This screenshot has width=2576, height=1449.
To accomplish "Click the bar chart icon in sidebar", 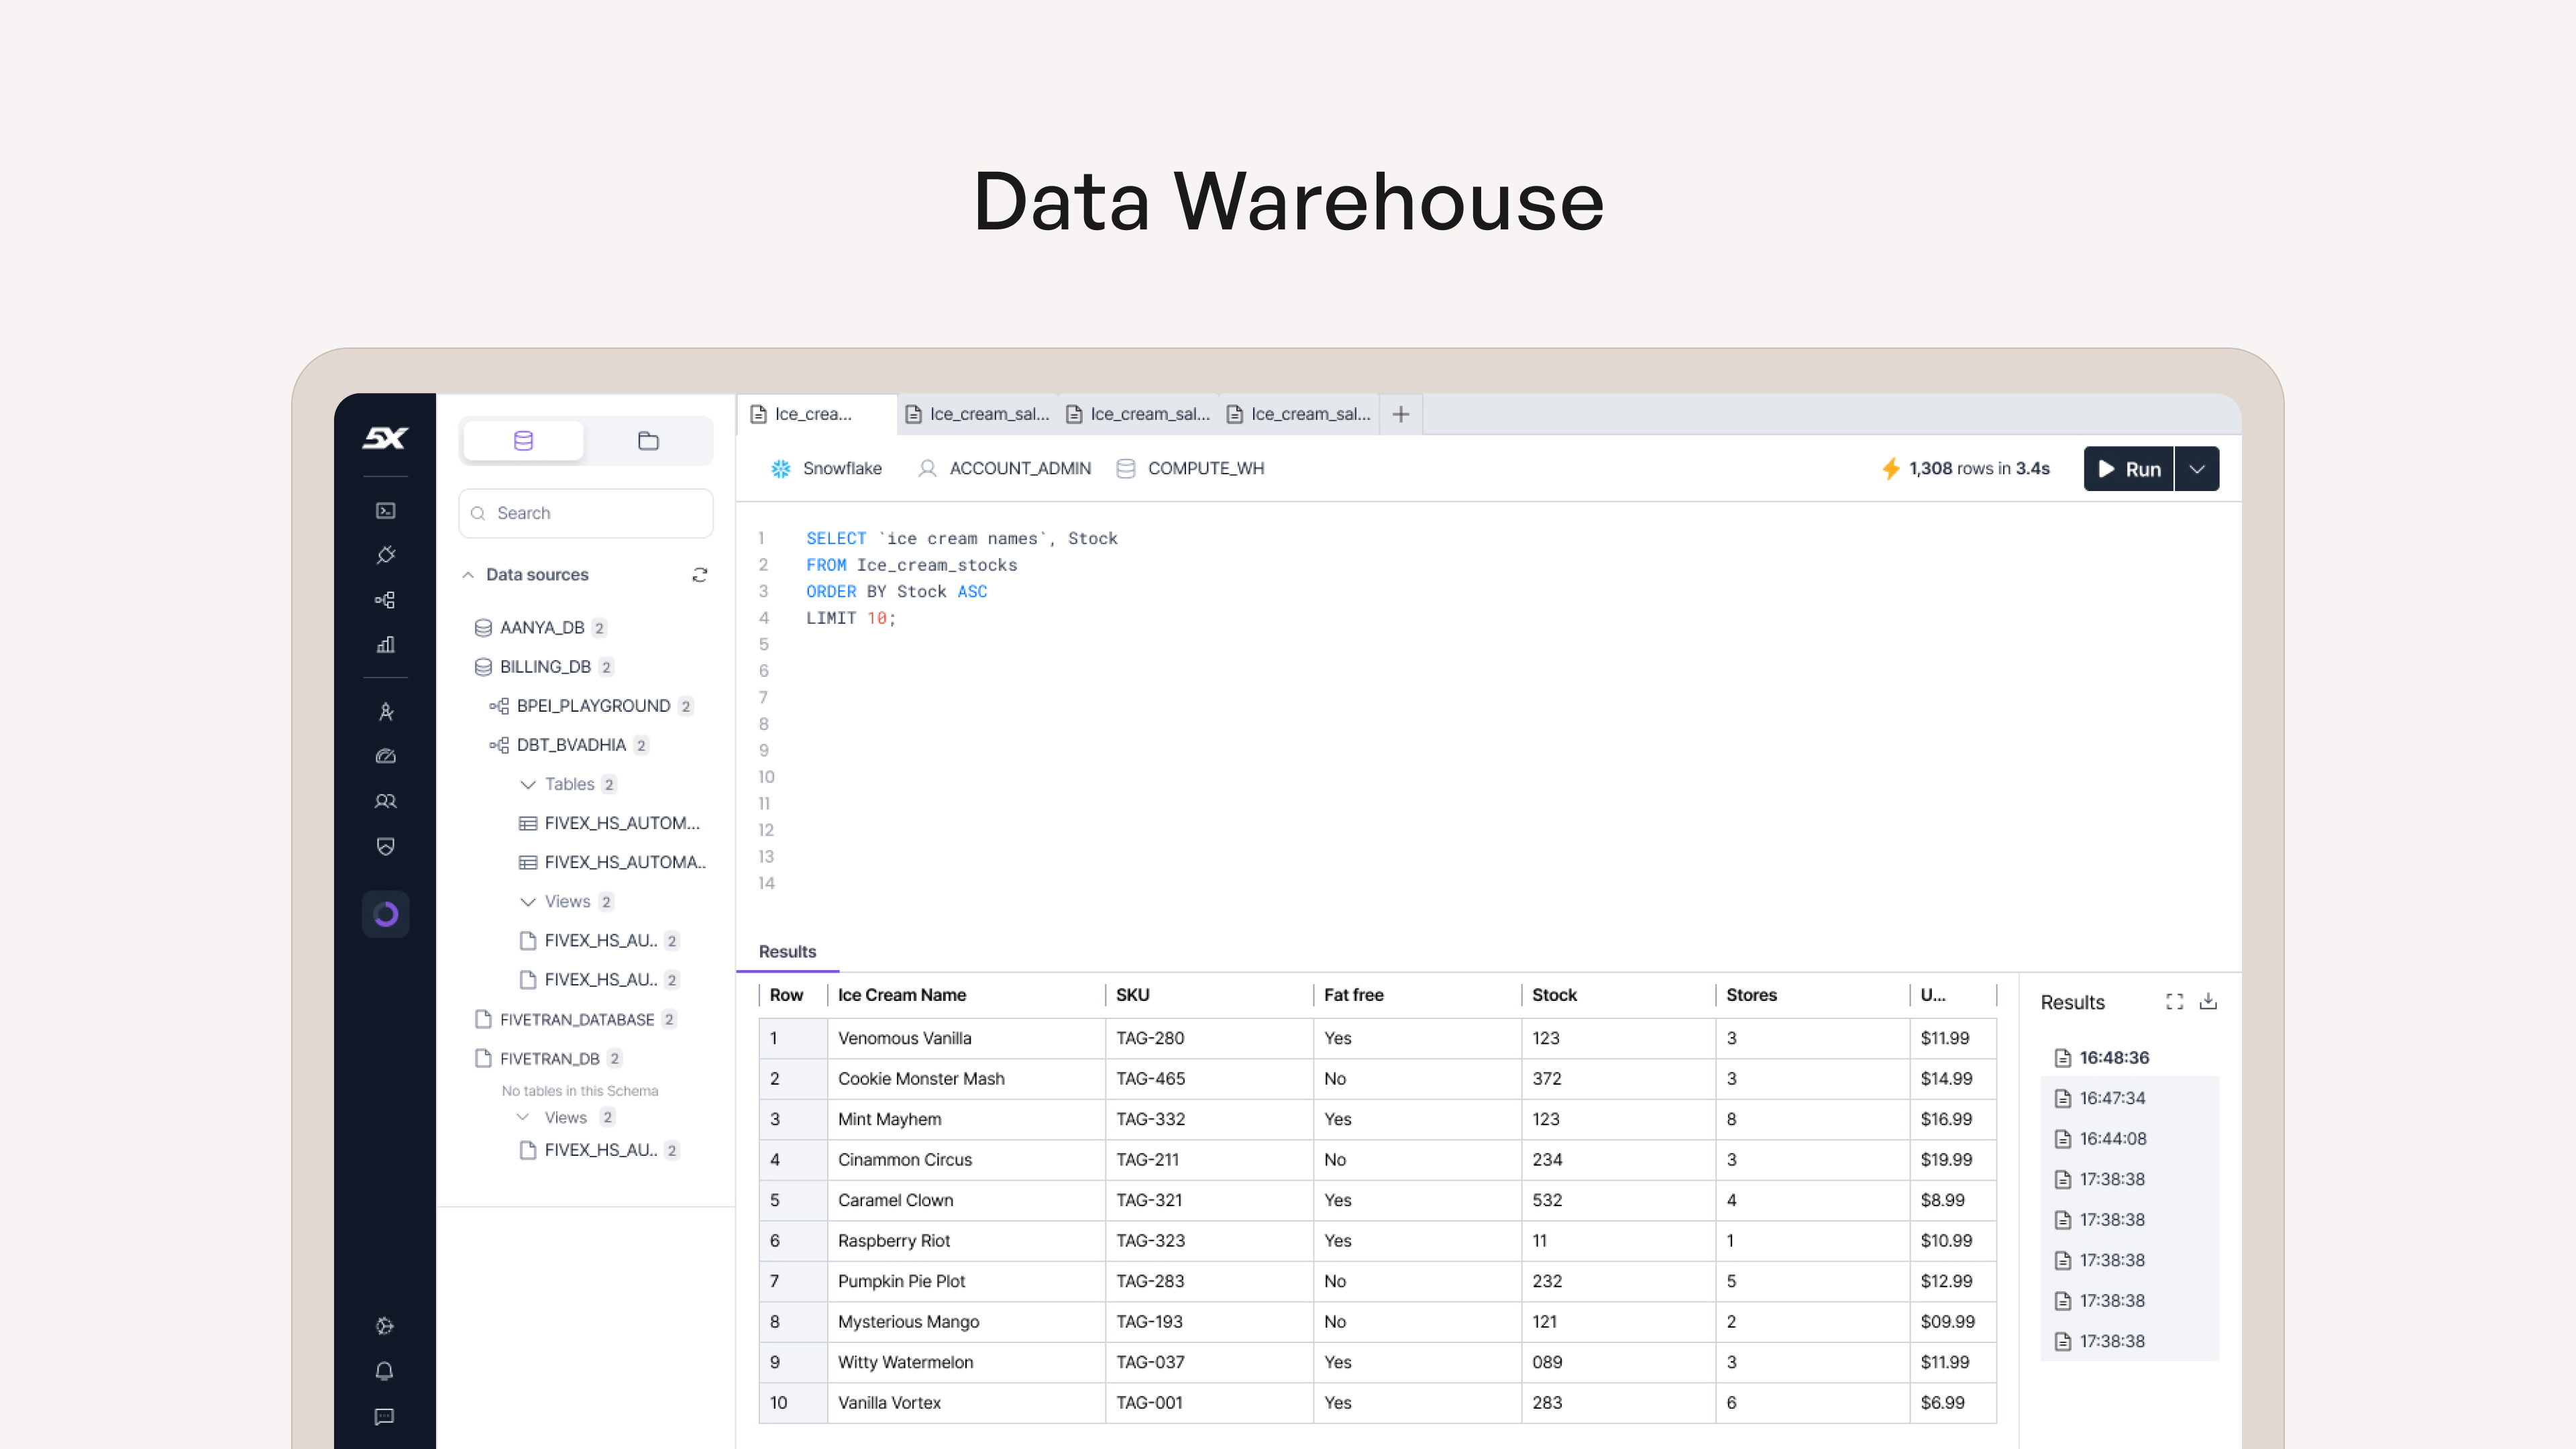I will tap(385, 645).
